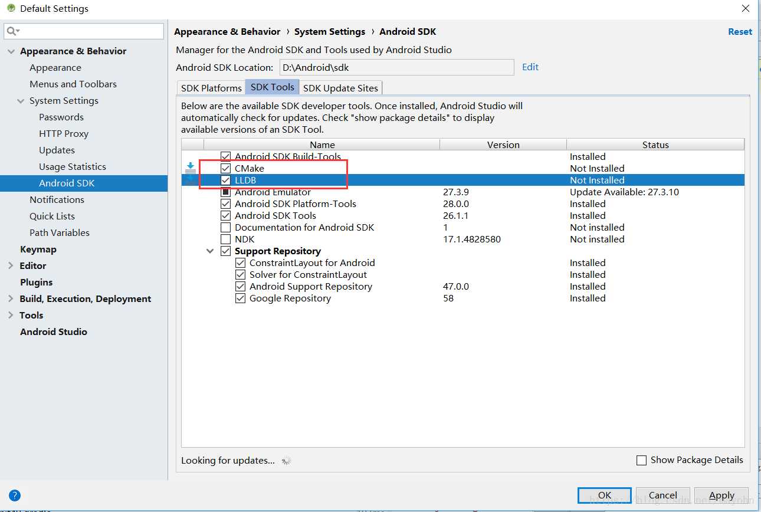761x512 pixels.
Task: Sort by the Version column header
Action: click(503, 145)
